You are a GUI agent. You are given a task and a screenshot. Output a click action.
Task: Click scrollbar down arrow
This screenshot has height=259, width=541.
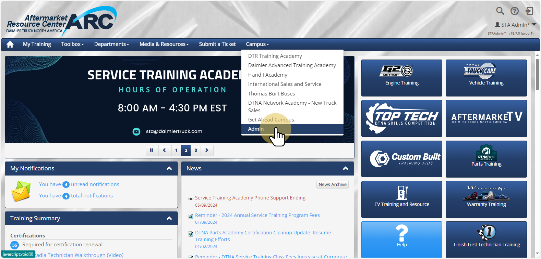tap(537, 254)
